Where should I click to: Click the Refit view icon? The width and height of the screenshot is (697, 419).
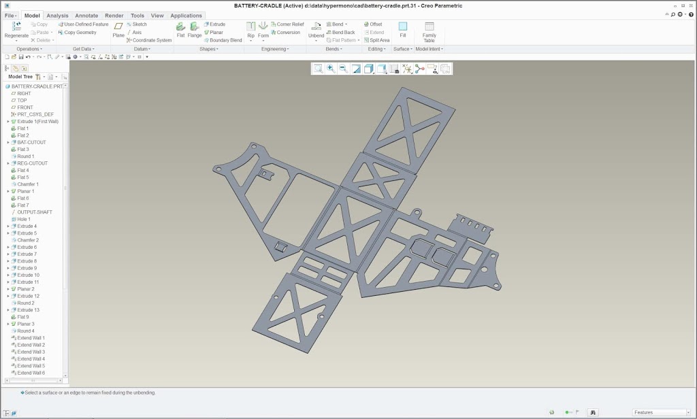pyautogui.click(x=318, y=69)
